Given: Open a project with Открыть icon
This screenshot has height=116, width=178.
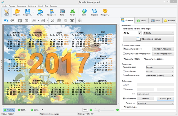Looking at the screenshot, I should [17, 12].
